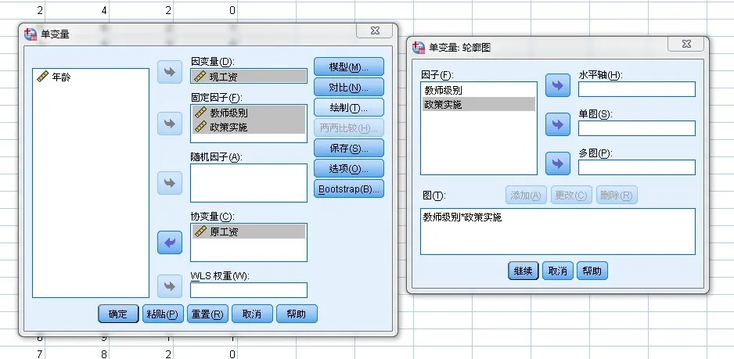Select the 教师级别*政策实施 plot entry

(462, 217)
